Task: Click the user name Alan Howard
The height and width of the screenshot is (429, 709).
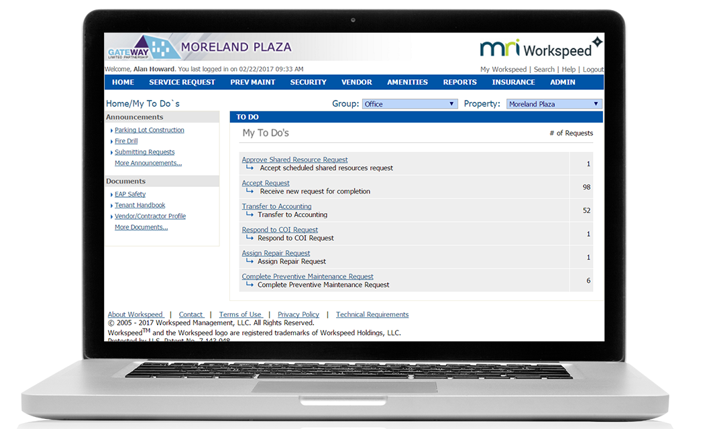Action: point(154,69)
